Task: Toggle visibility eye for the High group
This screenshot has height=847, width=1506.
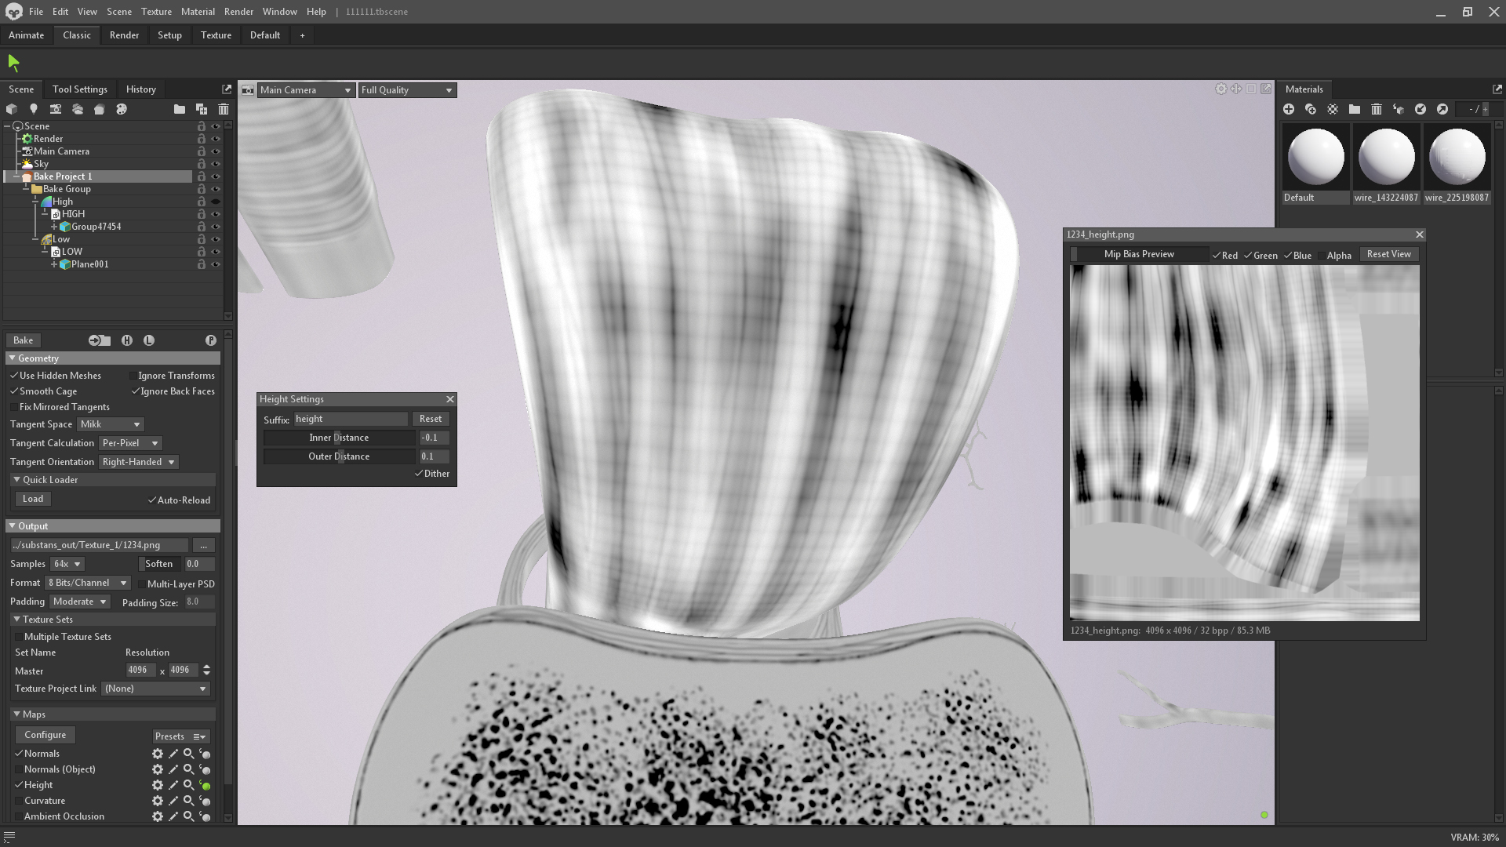Action: (x=215, y=202)
